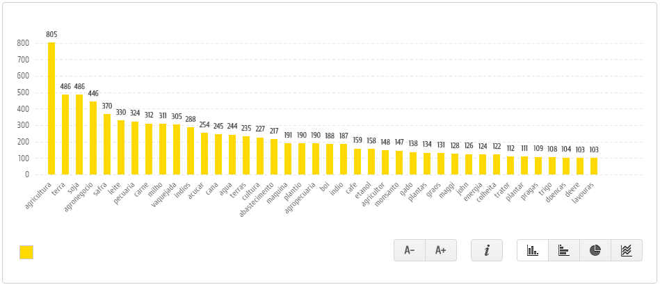Viewport: 660px width, 285px height.
Task: Click the soja bar in chart
Action: coord(79,135)
